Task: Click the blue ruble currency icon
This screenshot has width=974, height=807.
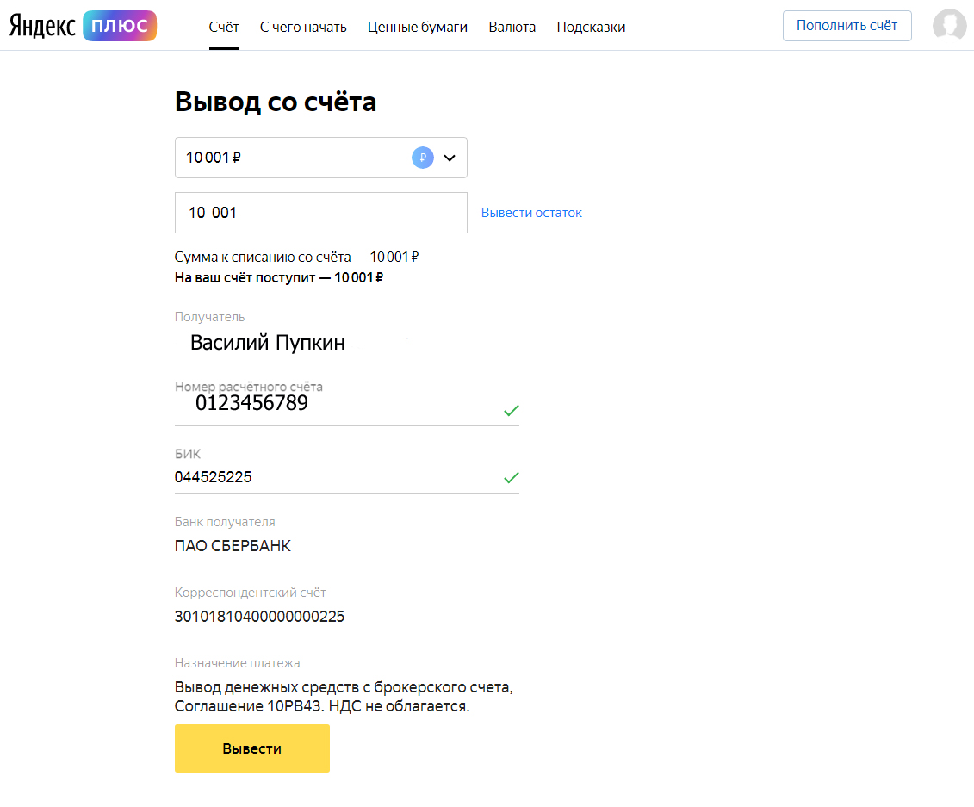Action: [422, 158]
